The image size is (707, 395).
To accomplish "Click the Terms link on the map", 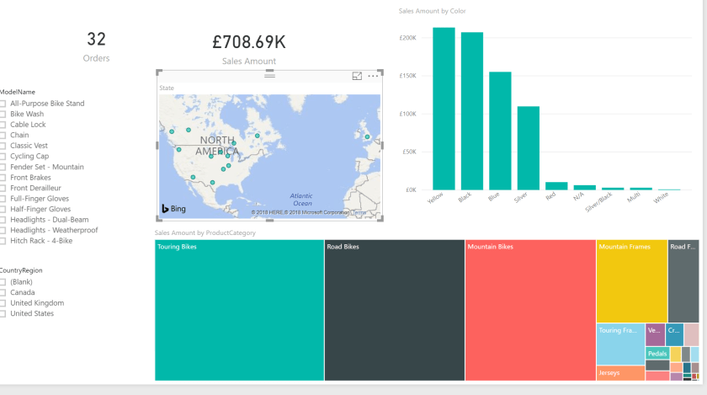I will pos(359,212).
